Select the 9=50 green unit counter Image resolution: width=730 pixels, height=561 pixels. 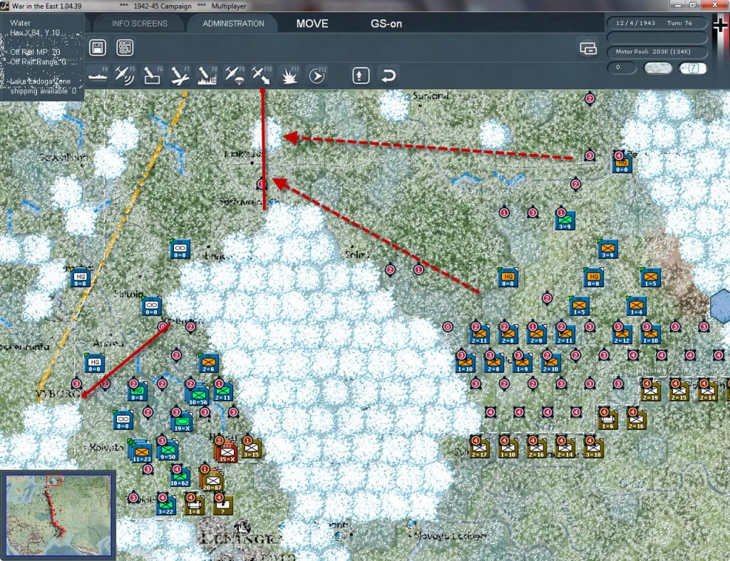click(x=168, y=451)
